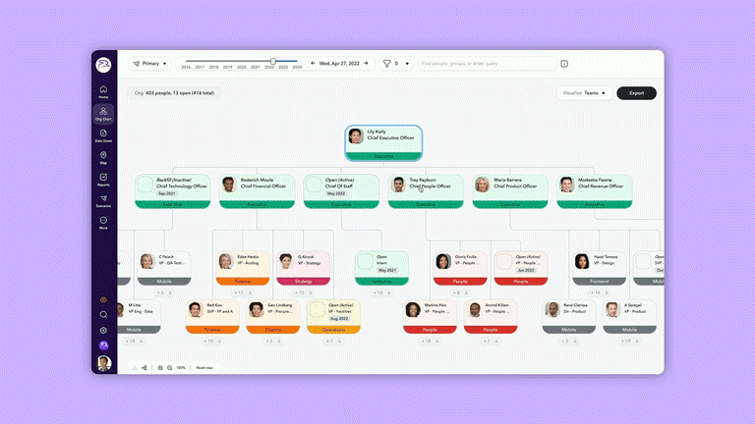Expand +7 reports under VP Facilities
Image resolution: width=755 pixels, height=424 pixels.
click(333, 342)
